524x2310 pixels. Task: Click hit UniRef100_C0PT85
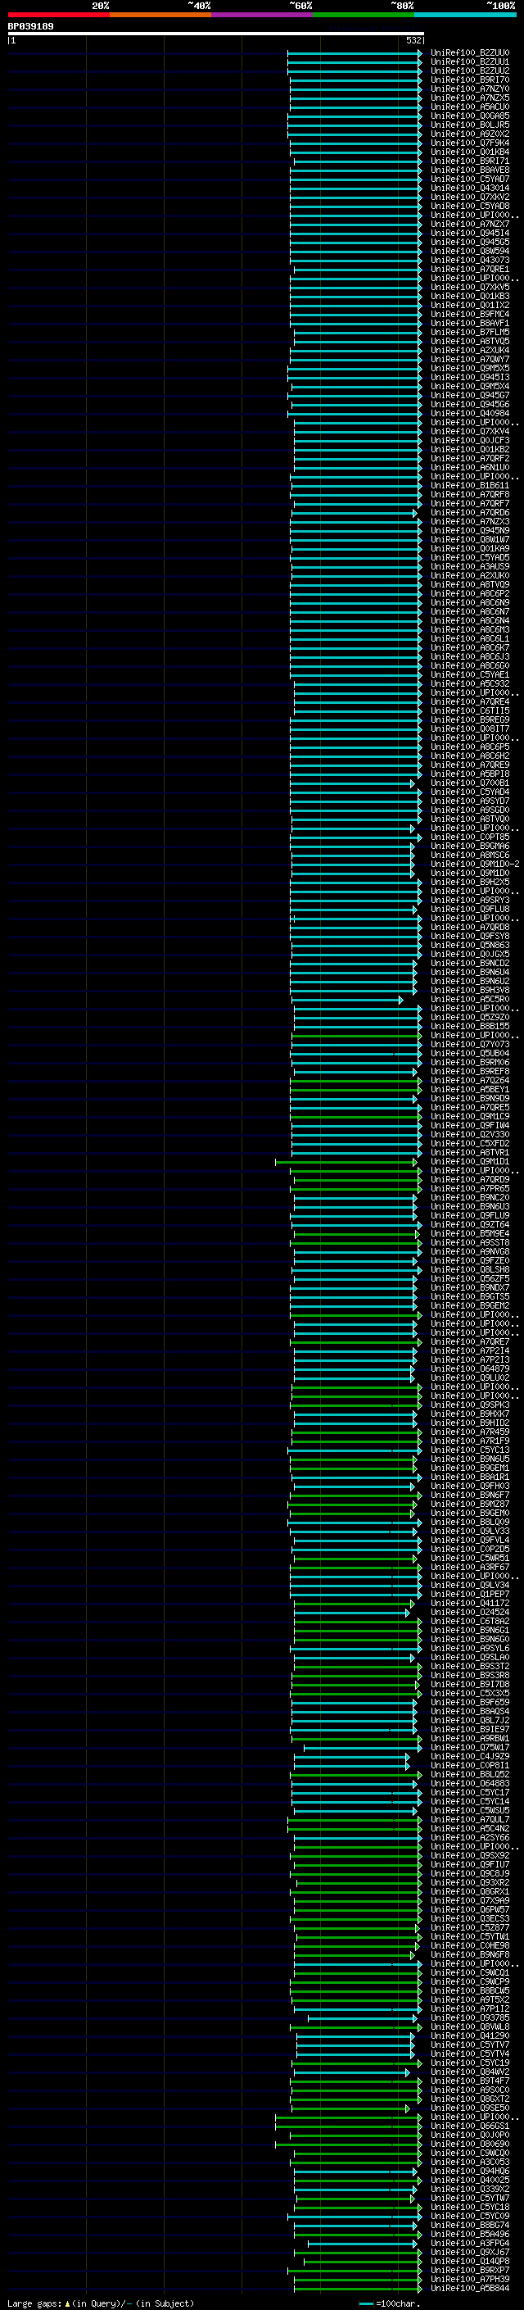(470, 837)
